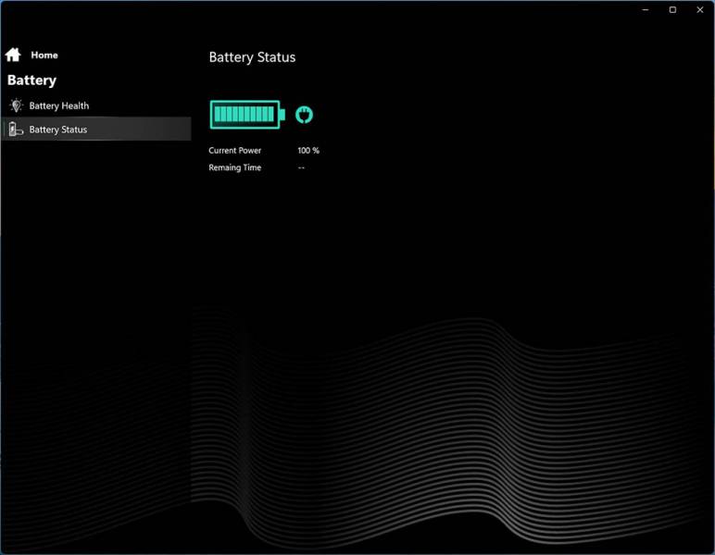Click the full green battery level icon
The image size is (715, 555).
(245, 115)
